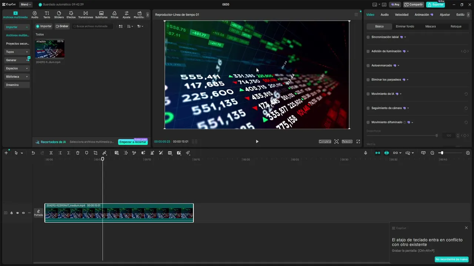Open the Eliminar fondo sub-tab

(x=405, y=27)
